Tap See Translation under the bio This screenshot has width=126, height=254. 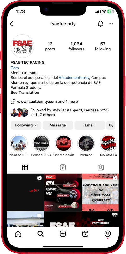25,93
